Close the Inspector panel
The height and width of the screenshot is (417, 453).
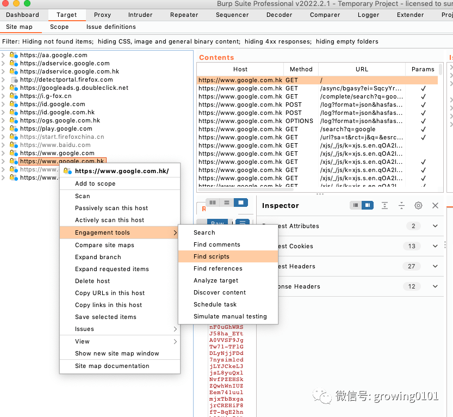click(435, 205)
